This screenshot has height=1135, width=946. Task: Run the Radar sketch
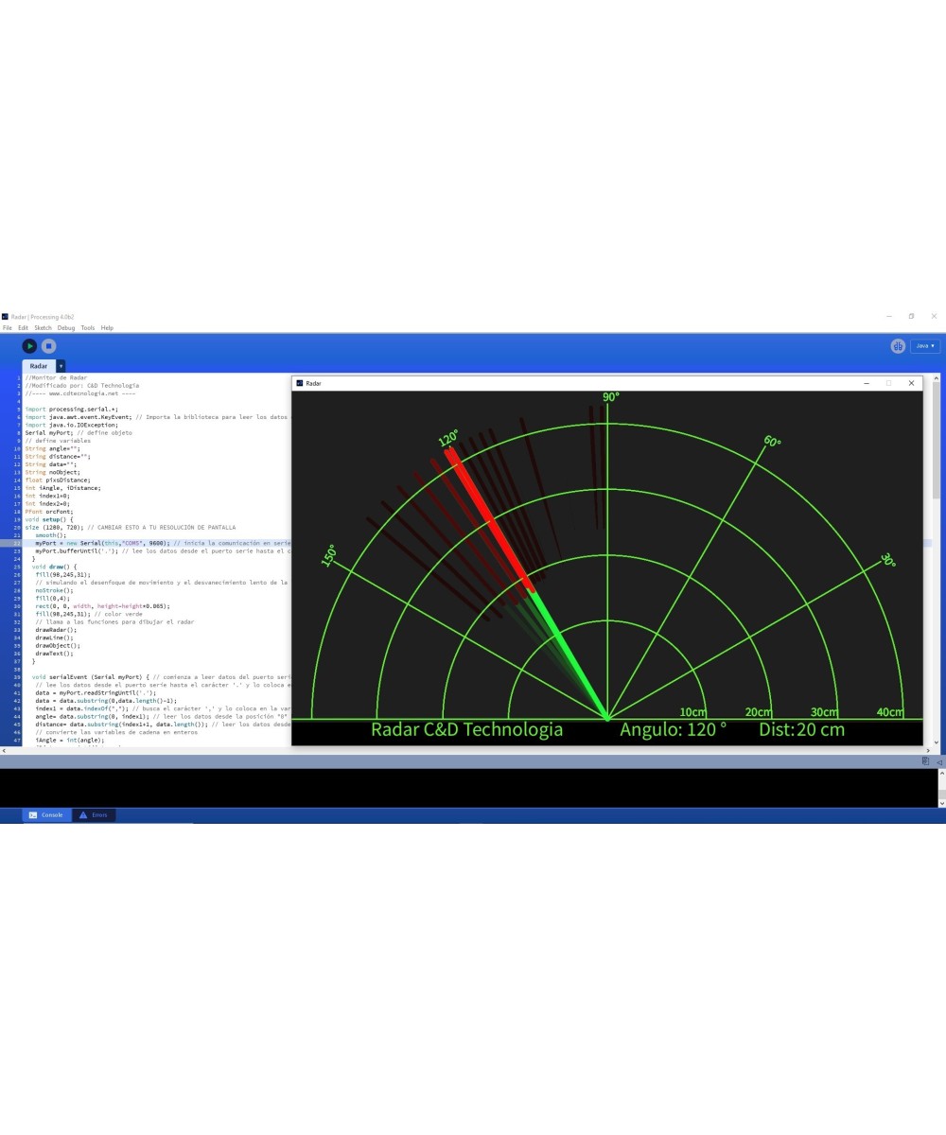point(29,345)
